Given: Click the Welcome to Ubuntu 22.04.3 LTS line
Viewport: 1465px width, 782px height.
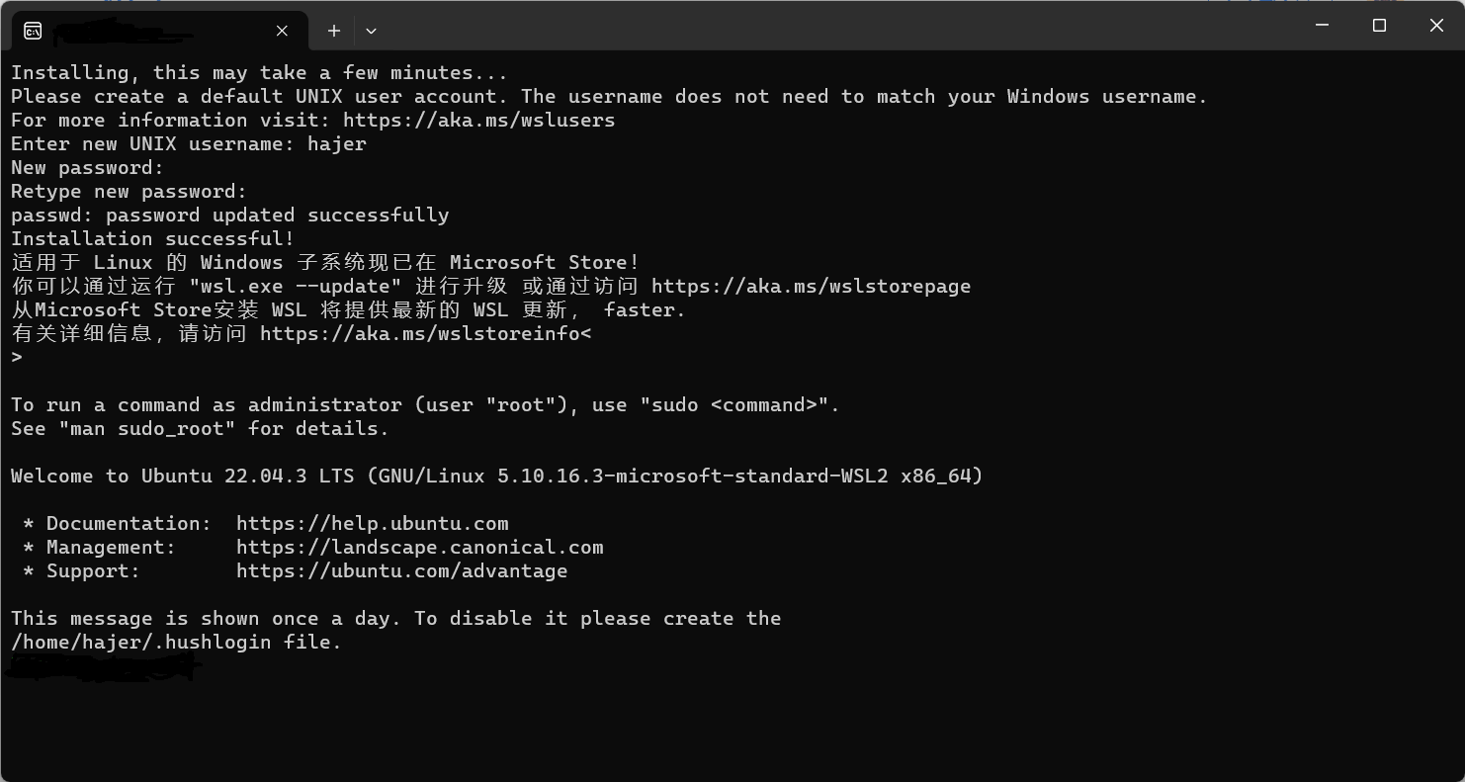Looking at the screenshot, I should (x=497, y=476).
